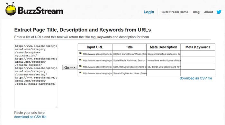Click the Meta Keywords column header
The width and height of the screenshot is (225, 125).
[x=198, y=47]
